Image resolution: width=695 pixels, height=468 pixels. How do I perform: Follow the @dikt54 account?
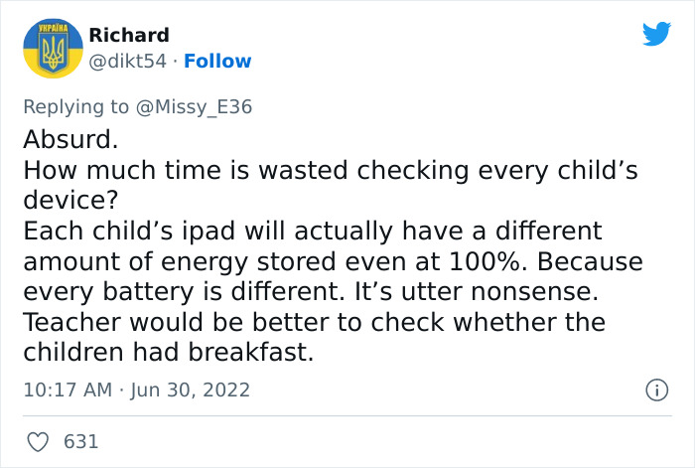click(x=216, y=61)
